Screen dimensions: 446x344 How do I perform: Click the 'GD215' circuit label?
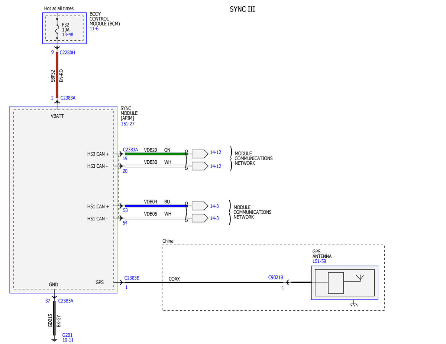click(x=50, y=321)
